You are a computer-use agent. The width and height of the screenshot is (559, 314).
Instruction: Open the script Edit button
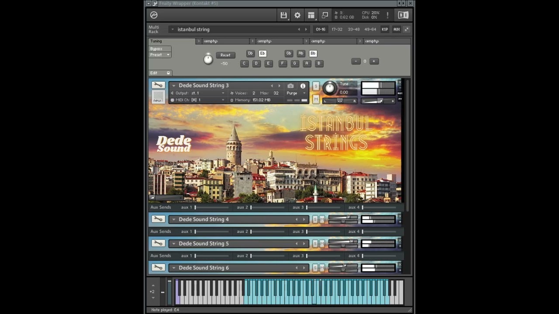(x=160, y=73)
